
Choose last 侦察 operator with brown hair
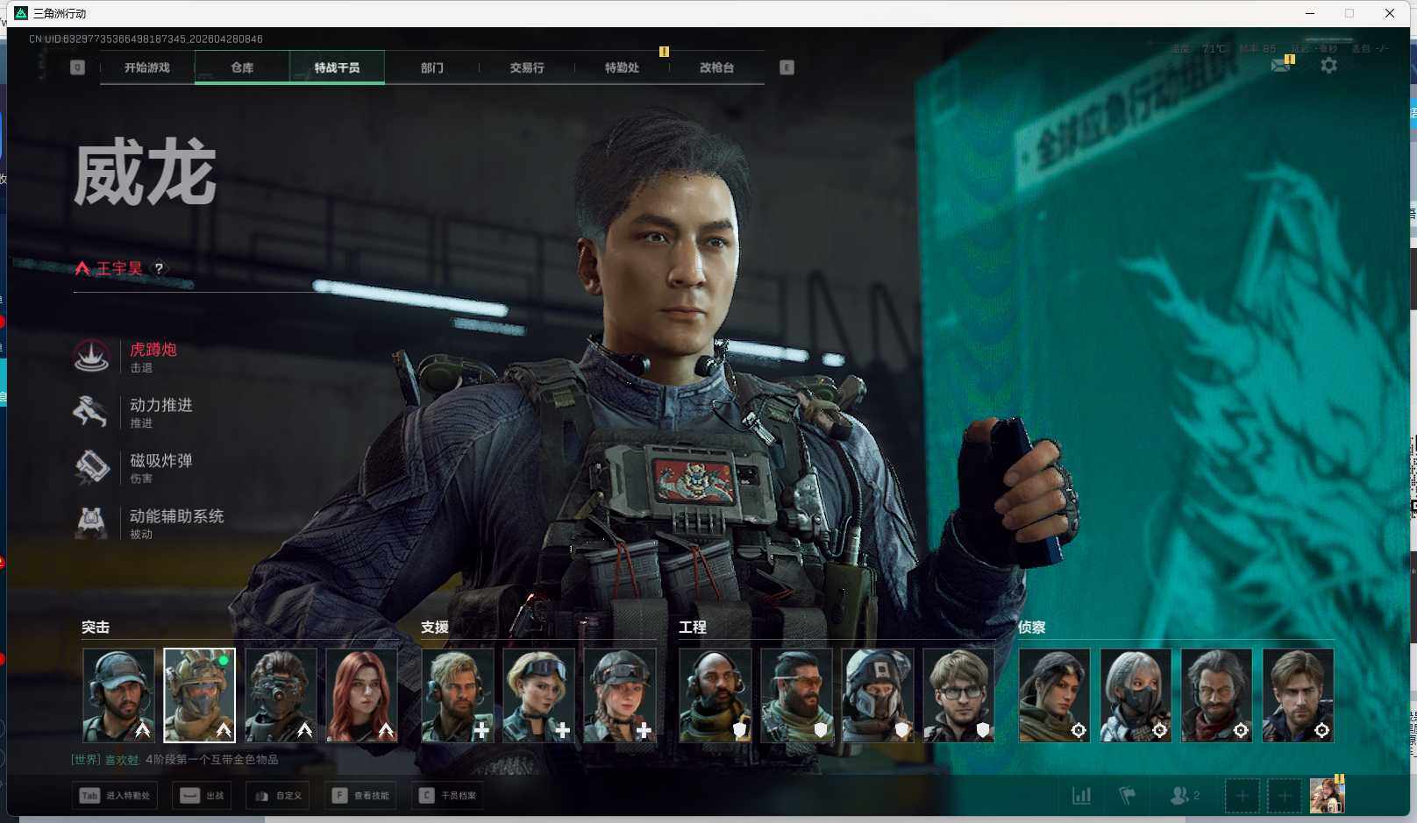pos(1298,695)
